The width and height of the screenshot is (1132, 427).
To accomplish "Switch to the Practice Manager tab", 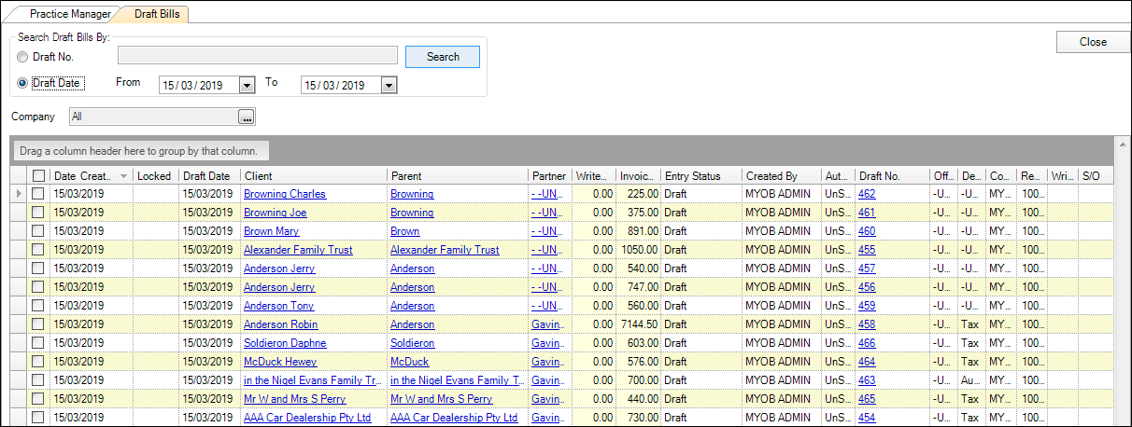I will [x=69, y=15].
